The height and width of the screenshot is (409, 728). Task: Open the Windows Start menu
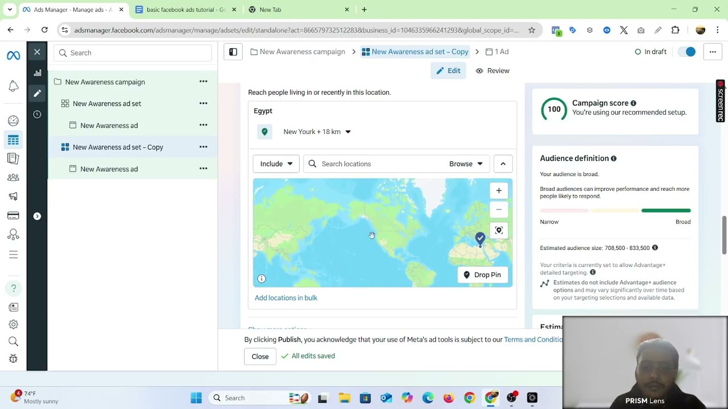pos(196,398)
